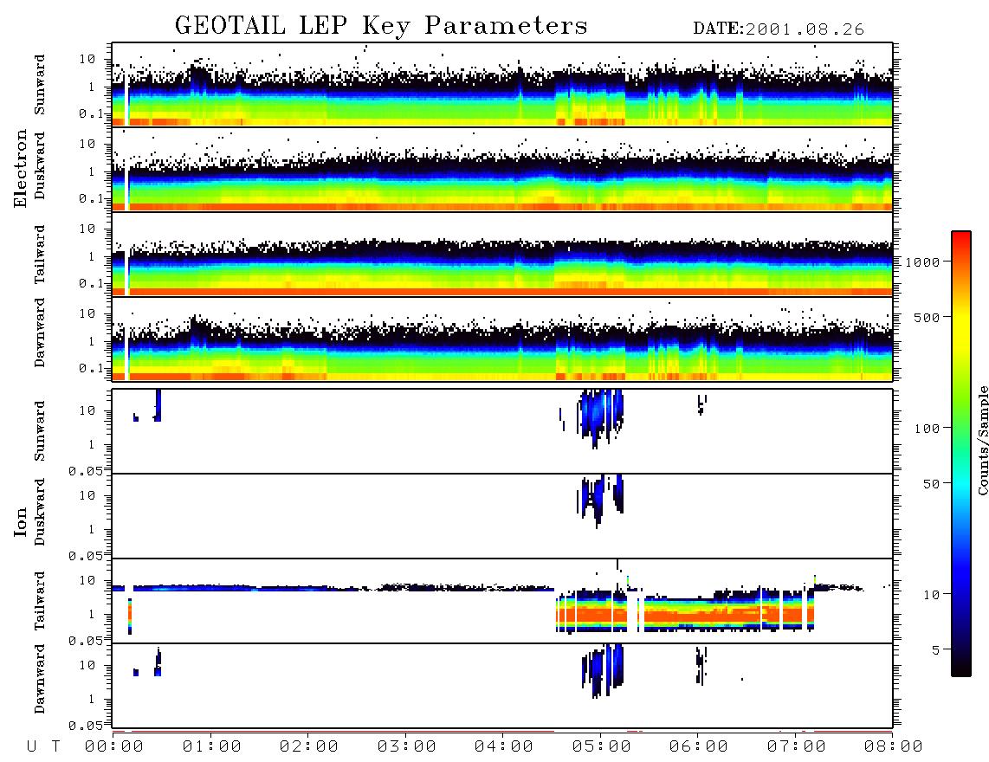This screenshot has width=989, height=762.
Task: Click the 50 tick on the colorbar
Action: pos(932,484)
